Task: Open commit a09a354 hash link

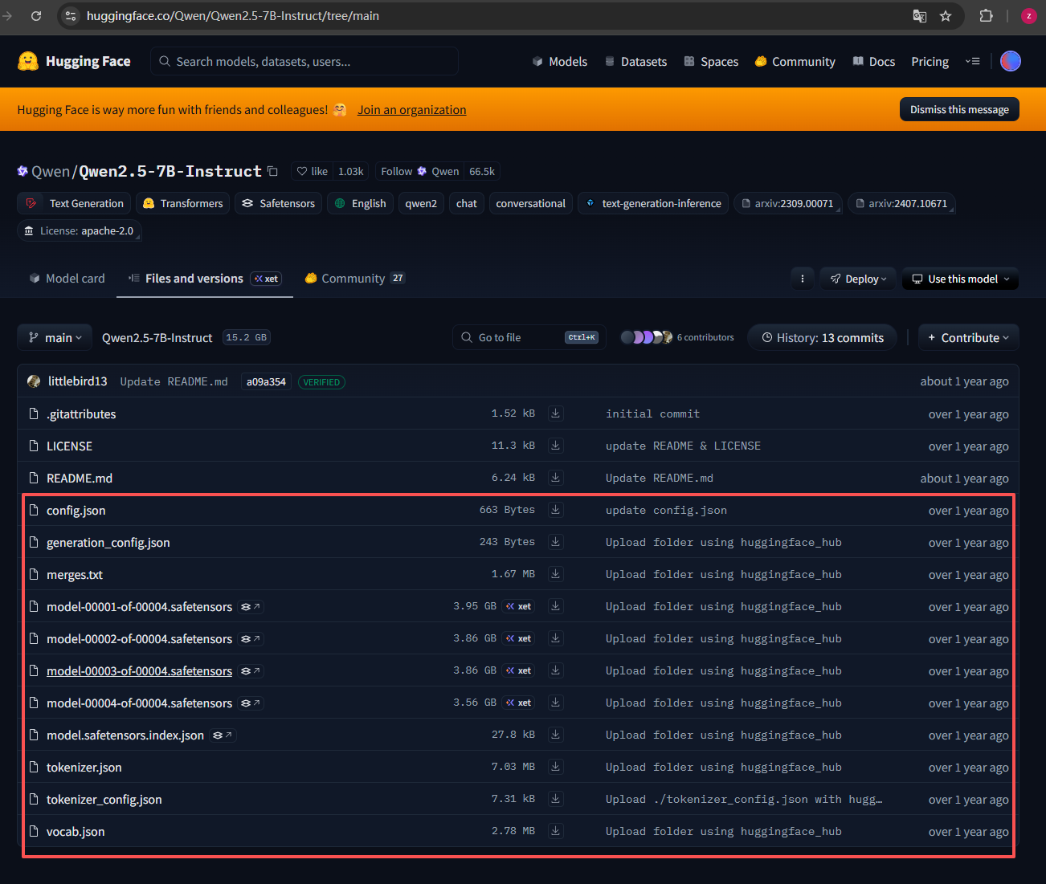Action: (x=266, y=382)
